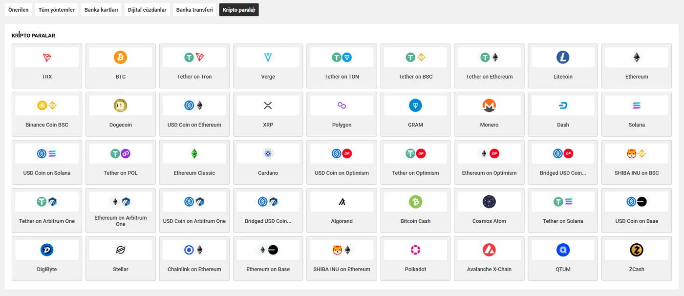
Task: Pick the USD Coin on Solana icon
Action: pos(47,154)
